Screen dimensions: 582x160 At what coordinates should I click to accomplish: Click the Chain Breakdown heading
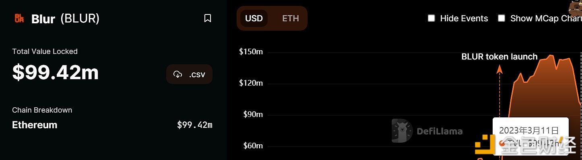[42, 110]
